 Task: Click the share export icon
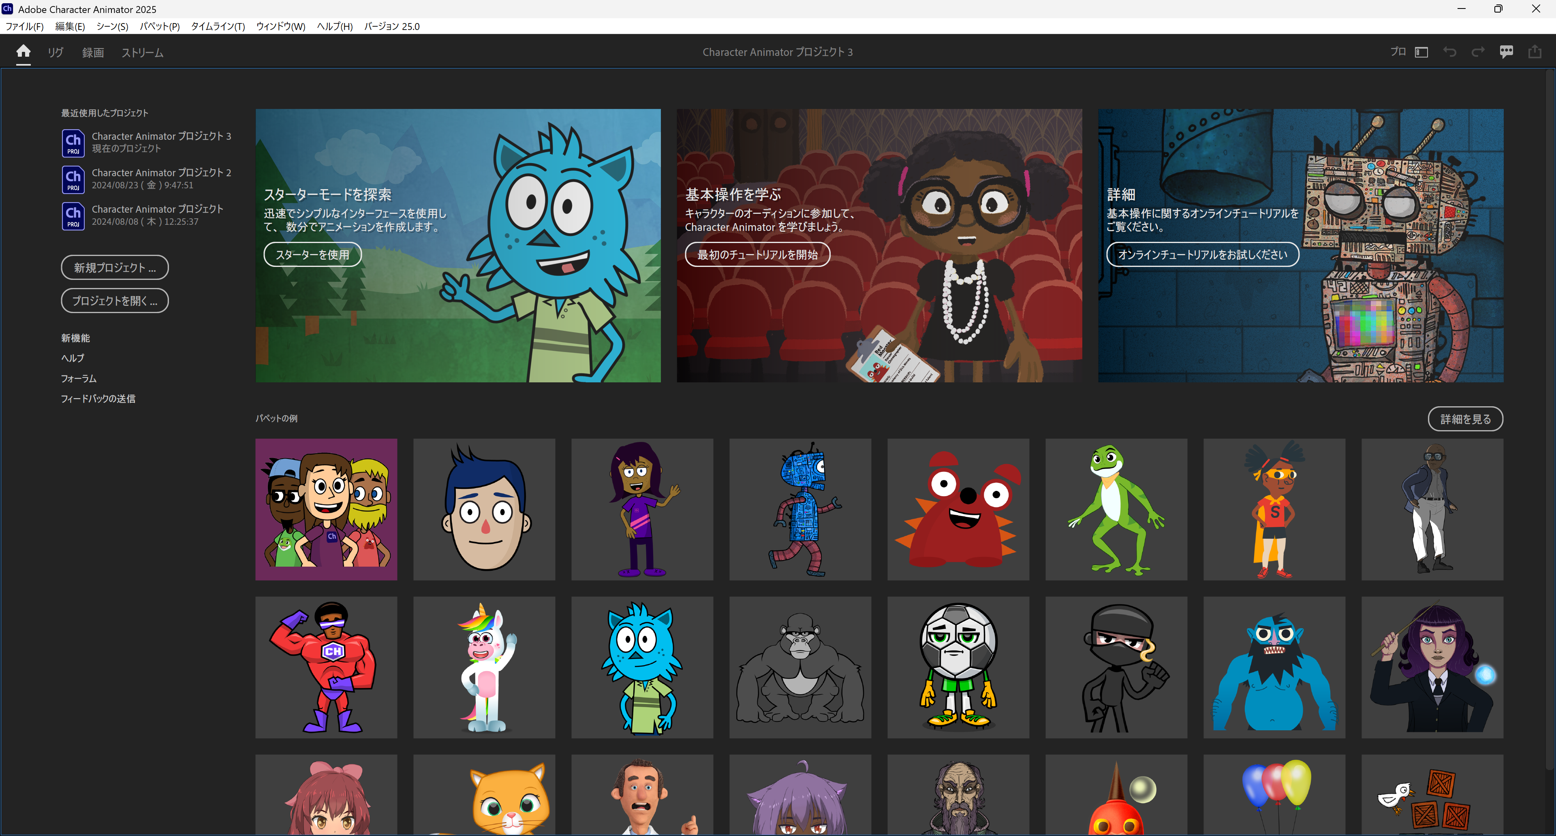click(1535, 52)
